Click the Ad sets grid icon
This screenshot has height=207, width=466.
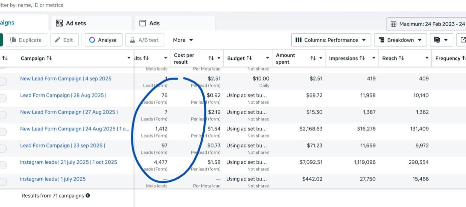59,23
